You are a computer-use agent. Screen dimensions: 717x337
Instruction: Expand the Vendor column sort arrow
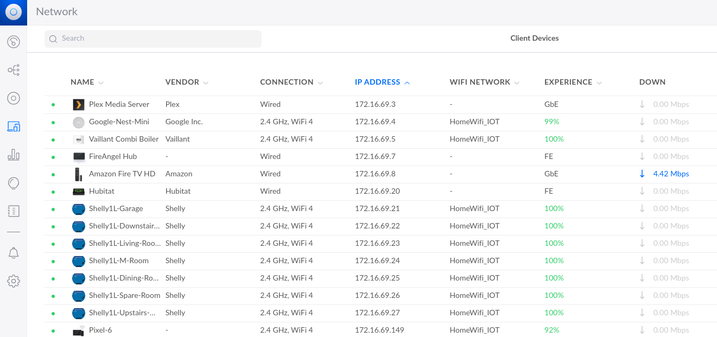206,82
